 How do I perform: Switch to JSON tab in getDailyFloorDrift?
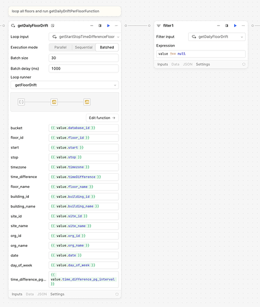(x=42, y=294)
